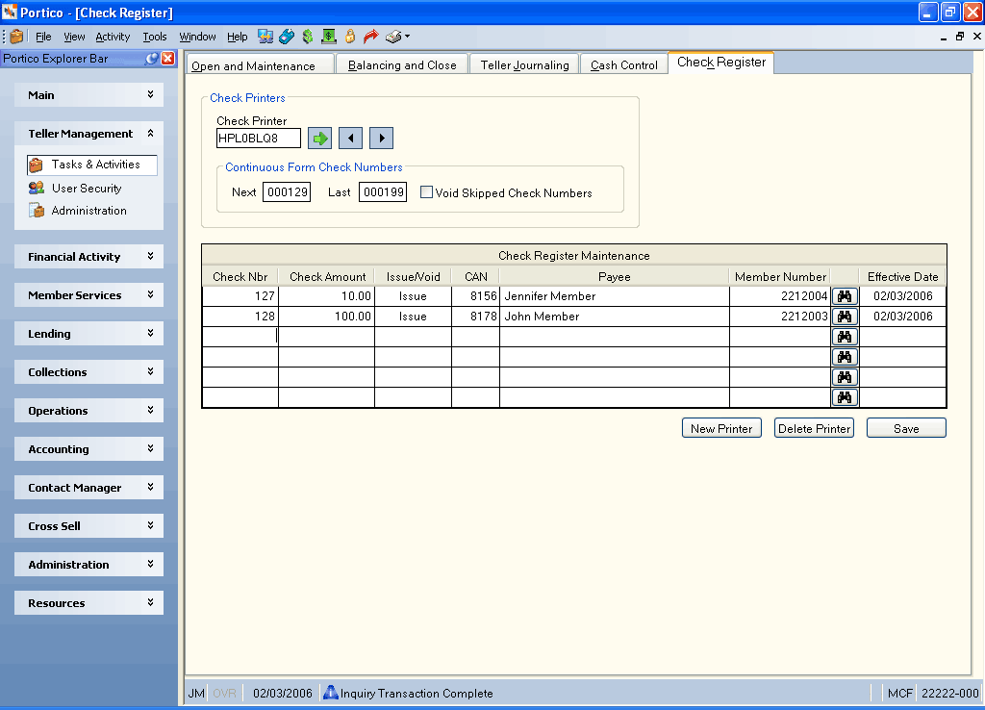Expand the Member Services section

point(88,294)
